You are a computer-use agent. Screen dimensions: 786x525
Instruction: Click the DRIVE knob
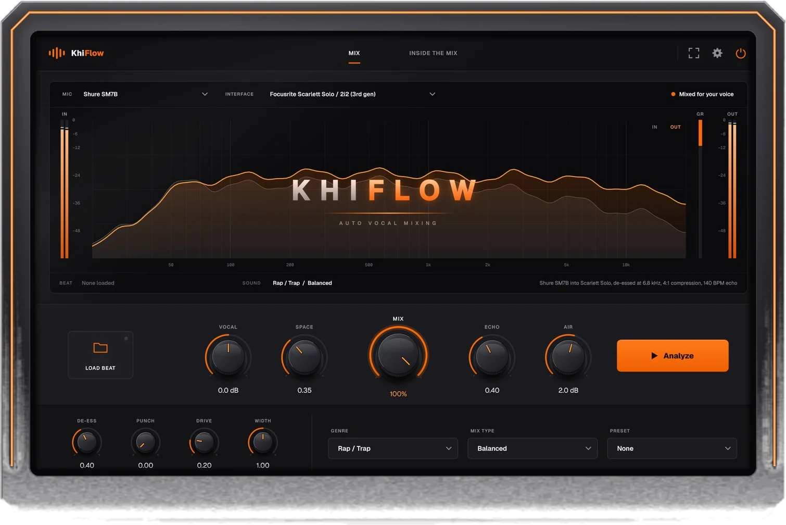(204, 442)
